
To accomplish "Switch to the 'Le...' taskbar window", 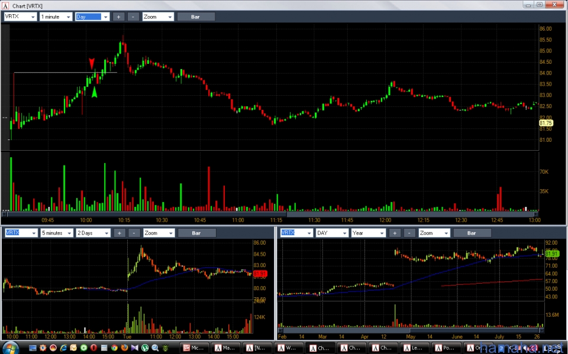I will (x=415, y=348).
